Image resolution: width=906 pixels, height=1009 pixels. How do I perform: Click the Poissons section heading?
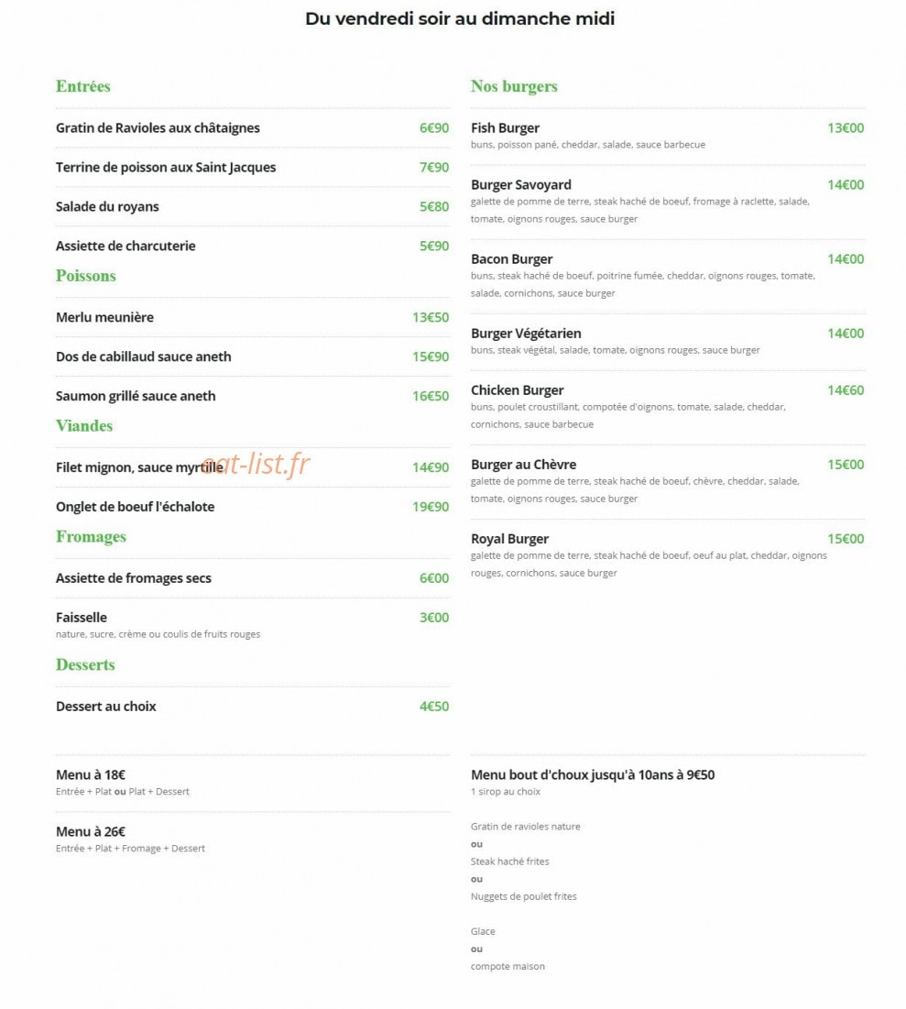click(x=85, y=276)
